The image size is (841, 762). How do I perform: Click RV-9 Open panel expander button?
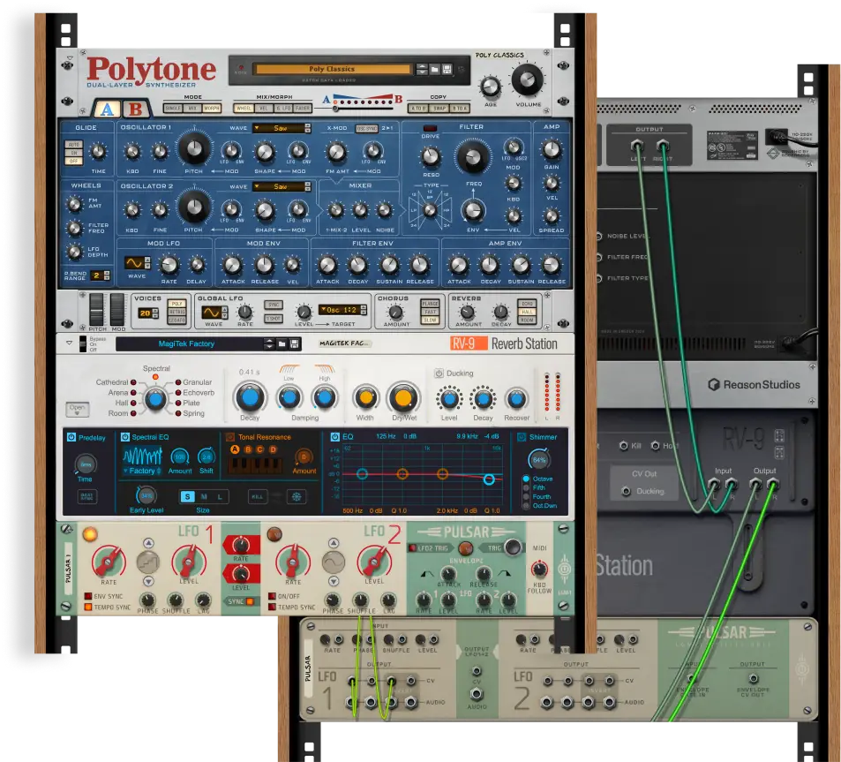pos(78,409)
